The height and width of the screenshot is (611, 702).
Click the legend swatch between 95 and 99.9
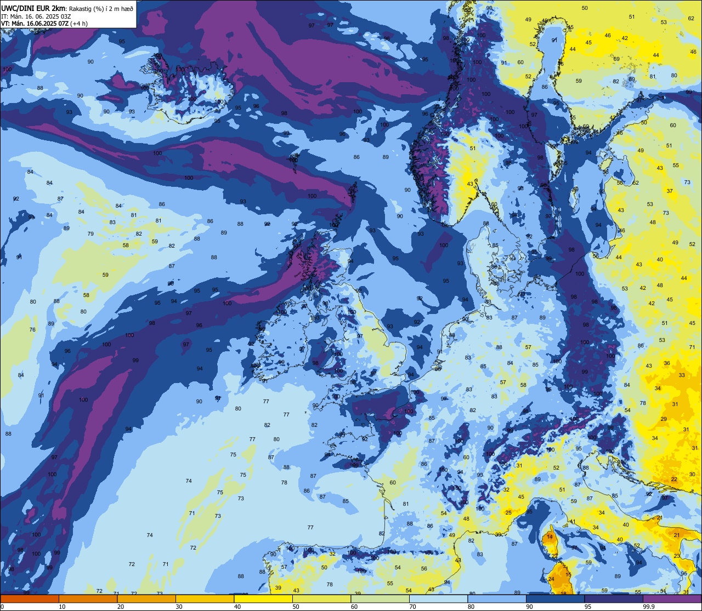click(x=614, y=599)
